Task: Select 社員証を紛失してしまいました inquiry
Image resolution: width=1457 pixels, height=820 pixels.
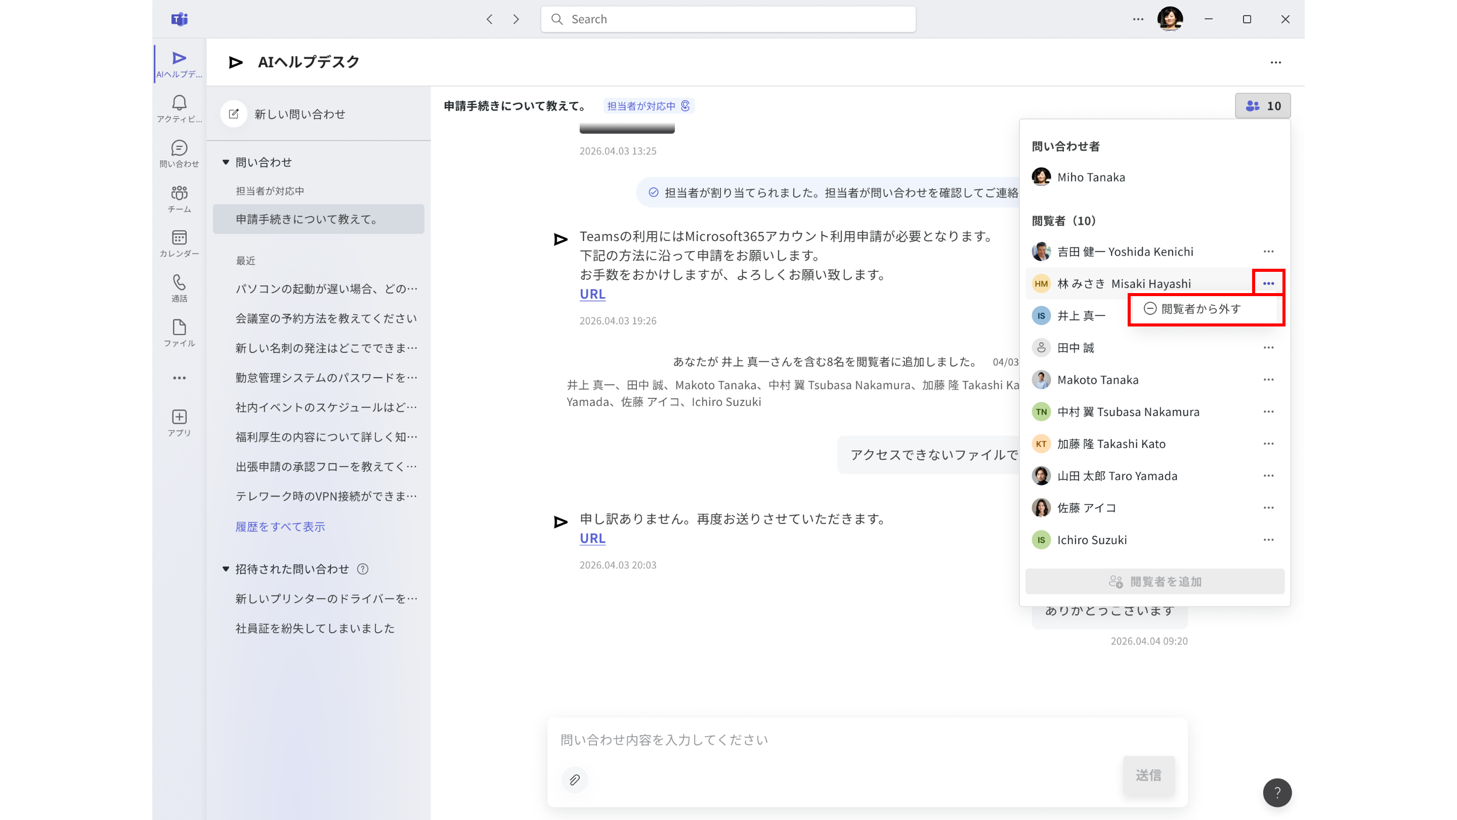Action: coord(315,628)
